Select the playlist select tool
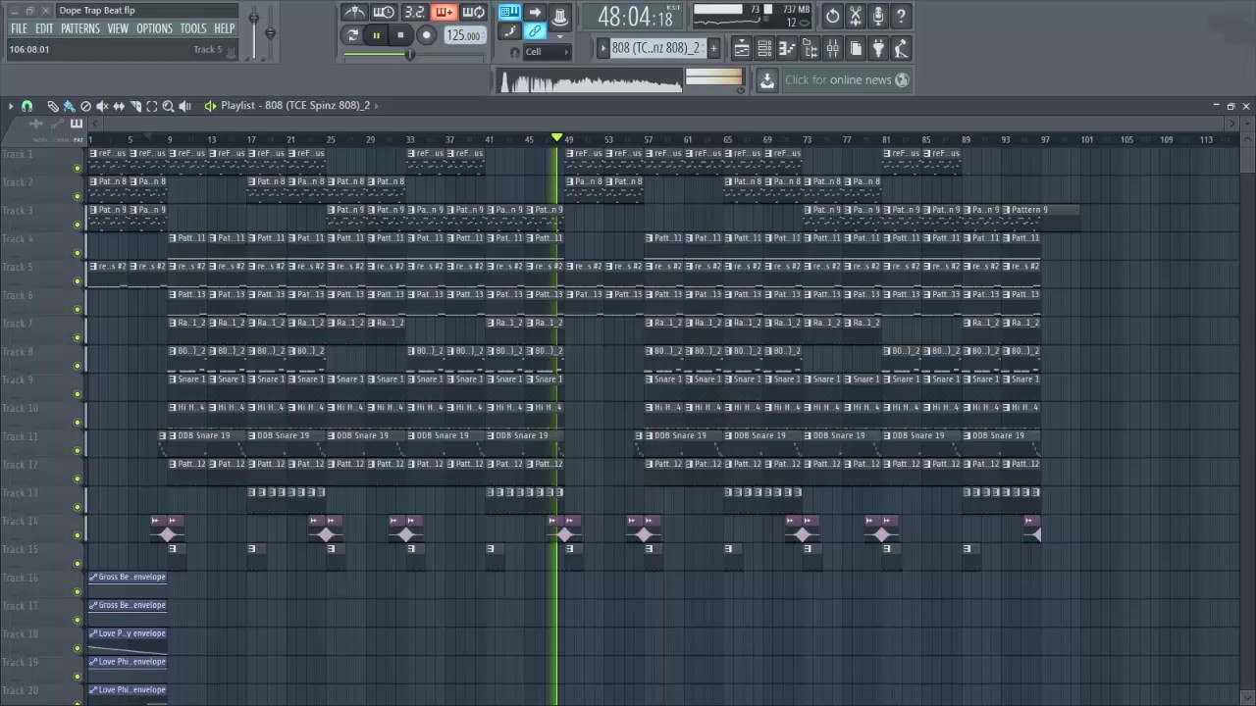Viewport: 1256px width, 706px height. [x=152, y=106]
